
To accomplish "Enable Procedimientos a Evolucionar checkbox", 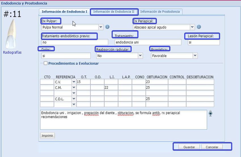I will click(45, 63).
